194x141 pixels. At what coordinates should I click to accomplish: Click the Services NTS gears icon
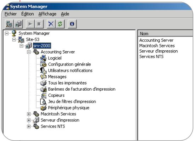point(36,126)
